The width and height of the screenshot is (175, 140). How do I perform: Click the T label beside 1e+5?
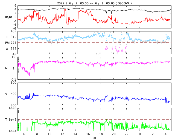click(6, 119)
